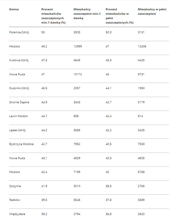
Task: Click the Duszniki-Zdrój gmina name
Action: pos(19,88)
